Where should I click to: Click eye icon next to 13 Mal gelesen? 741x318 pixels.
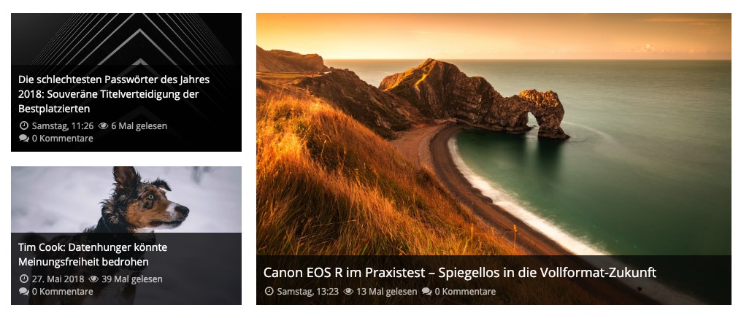(x=348, y=291)
